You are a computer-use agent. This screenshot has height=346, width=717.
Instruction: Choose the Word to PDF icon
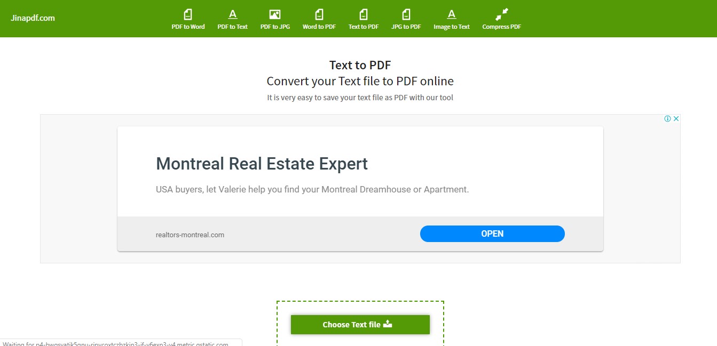[x=319, y=14]
